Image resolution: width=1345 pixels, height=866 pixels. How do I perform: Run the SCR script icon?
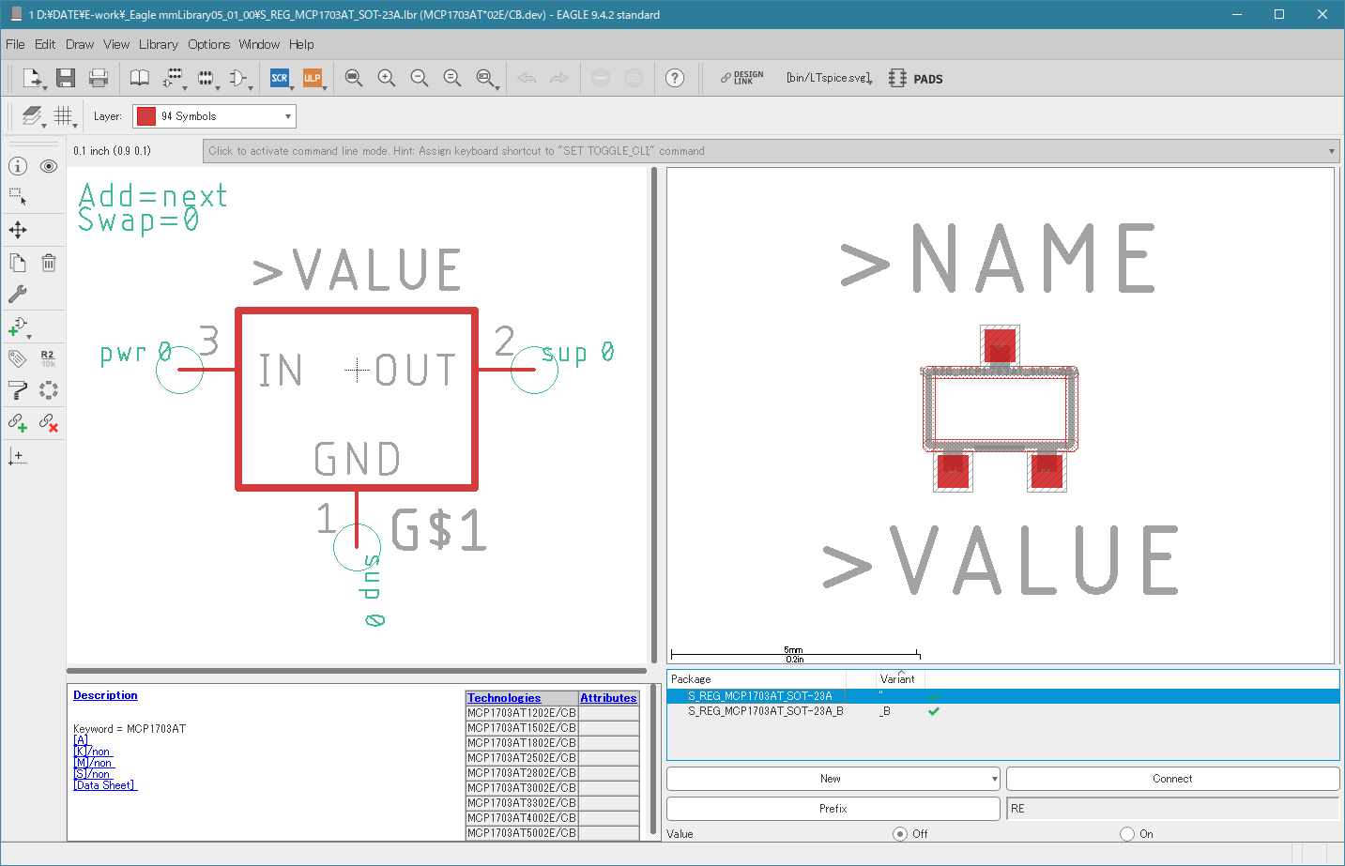(x=280, y=78)
